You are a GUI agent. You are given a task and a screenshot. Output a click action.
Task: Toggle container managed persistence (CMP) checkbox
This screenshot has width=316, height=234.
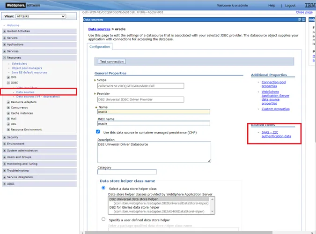[98, 132]
